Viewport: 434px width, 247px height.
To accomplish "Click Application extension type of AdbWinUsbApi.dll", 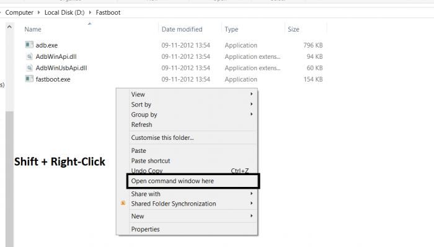I will click(252, 67).
